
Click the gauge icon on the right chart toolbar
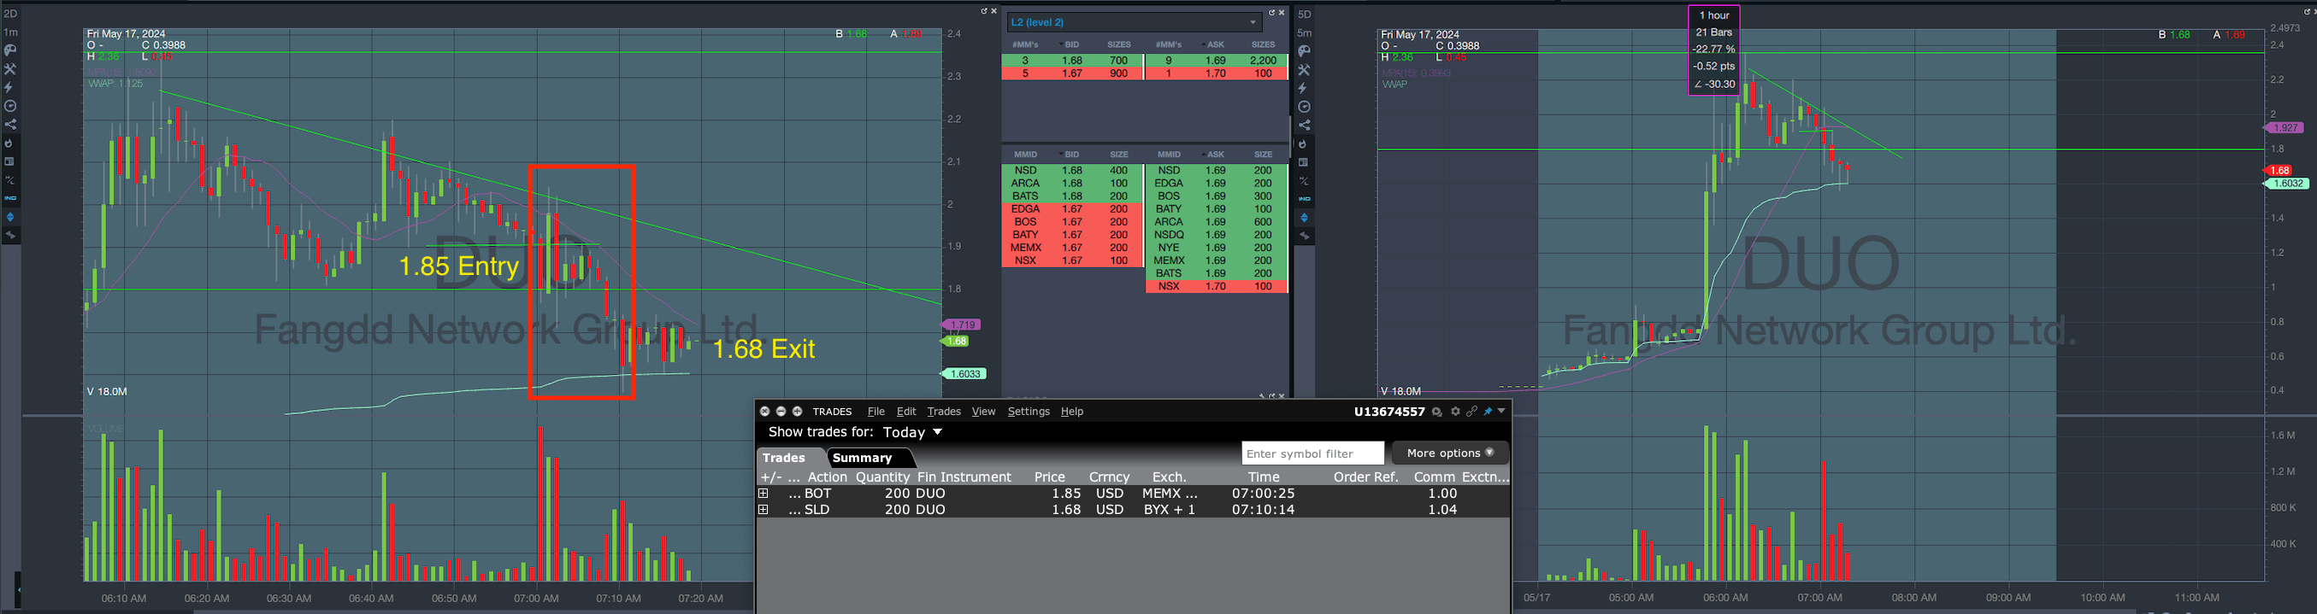point(1304,107)
